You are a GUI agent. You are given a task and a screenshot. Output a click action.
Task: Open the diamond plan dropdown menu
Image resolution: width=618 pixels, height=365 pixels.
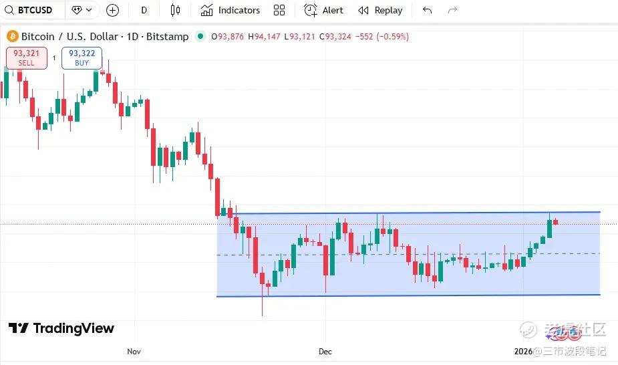pos(82,10)
